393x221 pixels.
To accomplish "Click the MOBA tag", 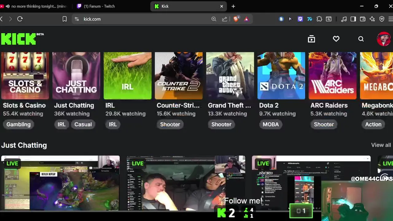I will tap(270, 124).
